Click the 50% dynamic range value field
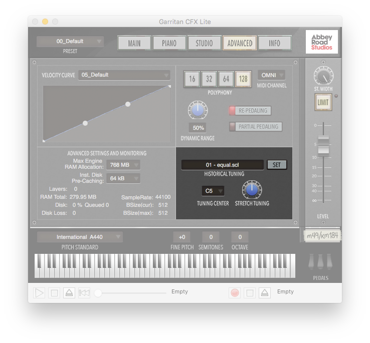 (x=198, y=128)
